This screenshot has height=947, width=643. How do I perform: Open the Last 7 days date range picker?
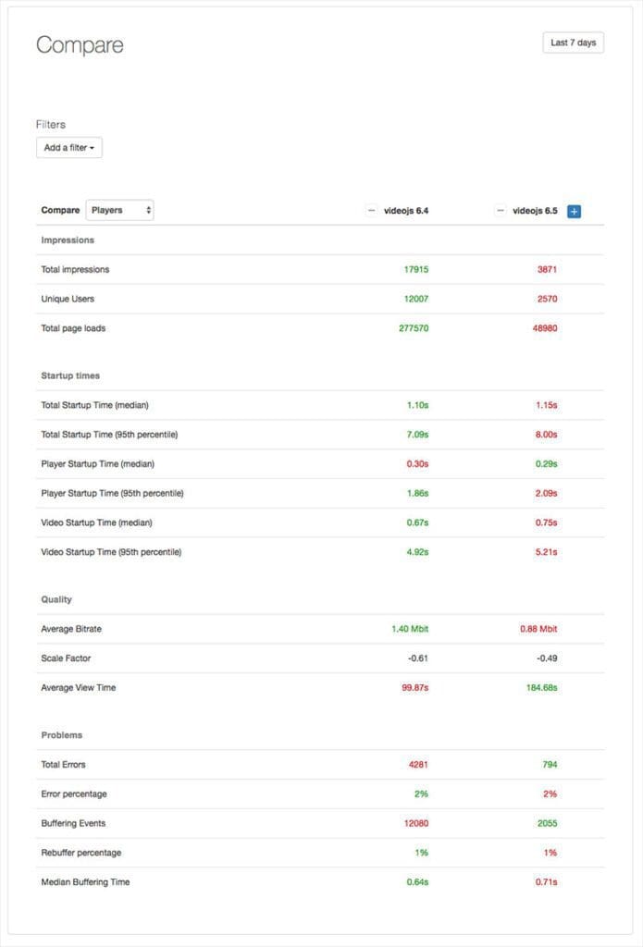[x=574, y=42]
